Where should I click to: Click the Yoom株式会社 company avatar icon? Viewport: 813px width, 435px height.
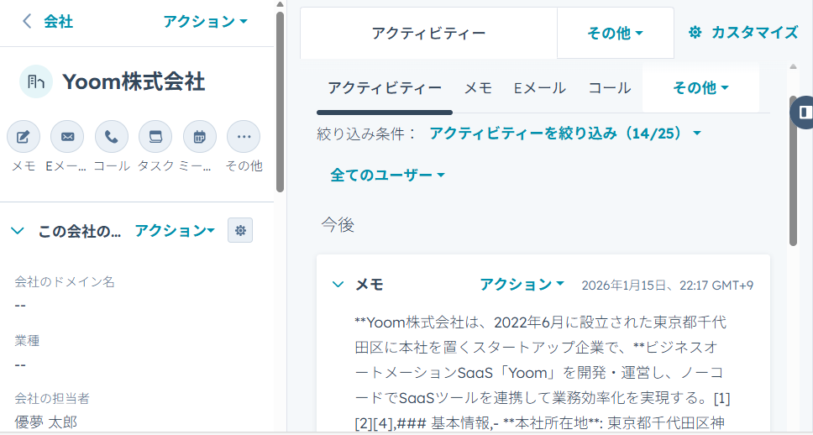[x=36, y=81]
